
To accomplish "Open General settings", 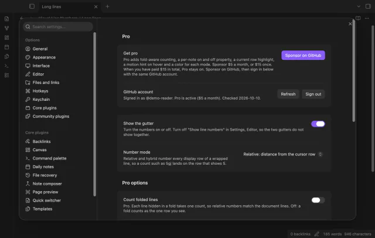I will coord(40,49).
